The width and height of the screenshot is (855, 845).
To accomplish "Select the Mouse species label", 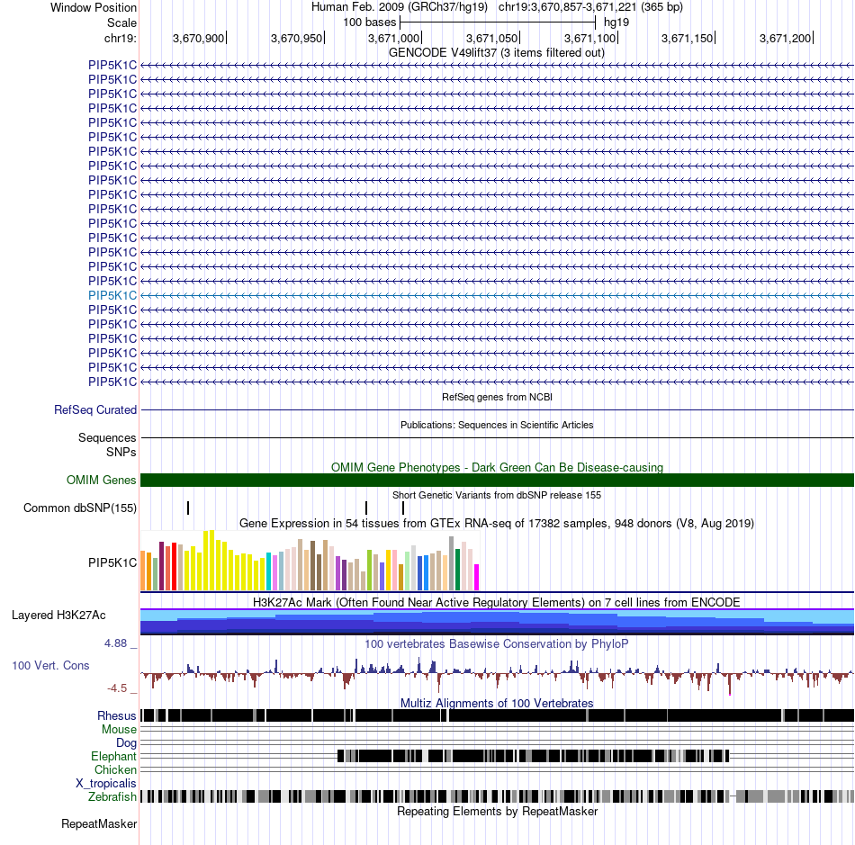I will coord(119,730).
